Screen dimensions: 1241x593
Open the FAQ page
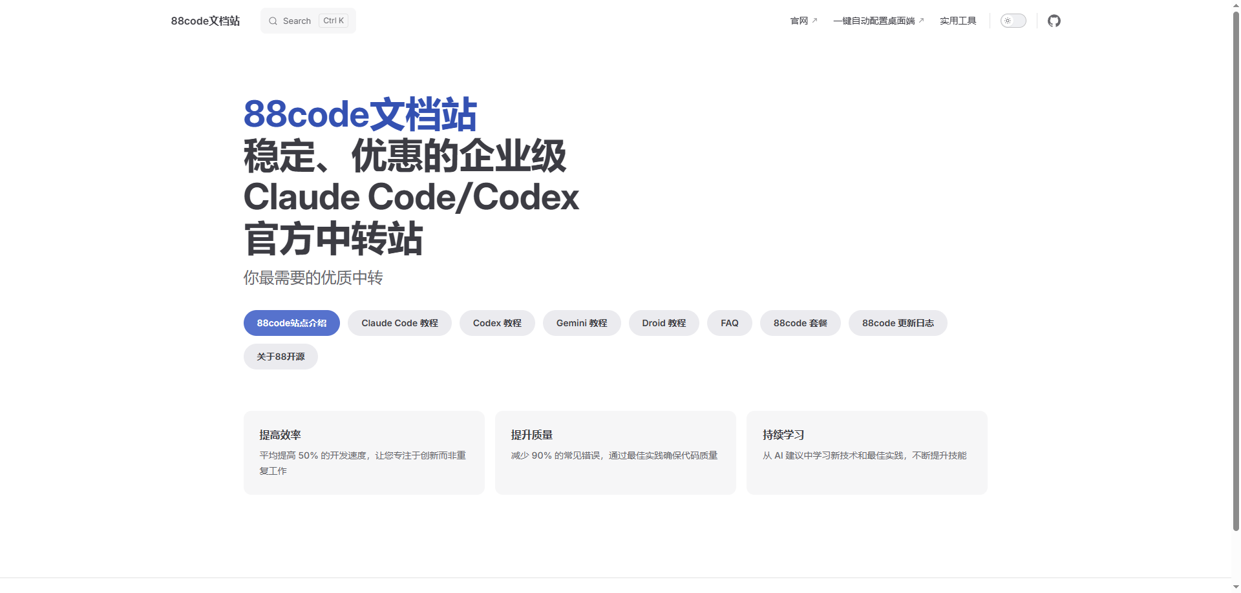pos(729,323)
